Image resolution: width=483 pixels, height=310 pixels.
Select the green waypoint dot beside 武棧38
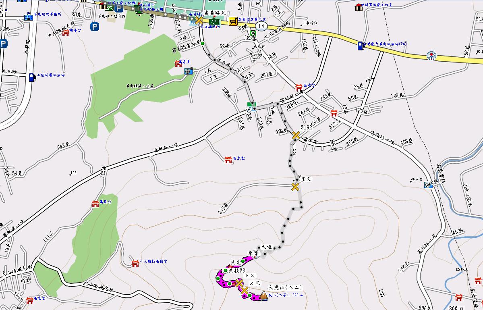[x=225, y=270]
